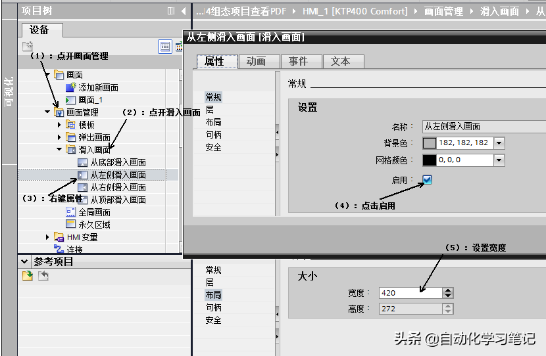Switch to the 文本 tab

click(x=343, y=62)
